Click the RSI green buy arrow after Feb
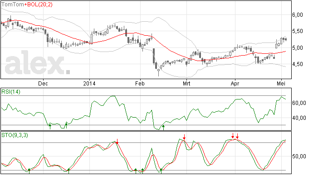Image resolution: width=313 pixels, height=175 pixels. pyautogui.click(x=163, y=128)
